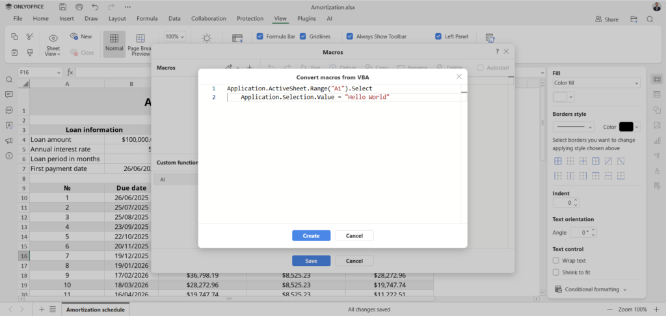This screenshot has height=316, width=666.
Task: Toggle the Formula Bar checkbox
Action: (x=260, y=36)
